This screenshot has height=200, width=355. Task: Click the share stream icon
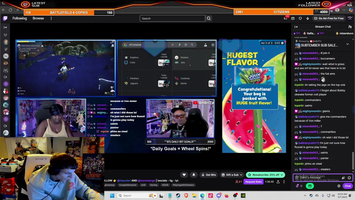278,182
